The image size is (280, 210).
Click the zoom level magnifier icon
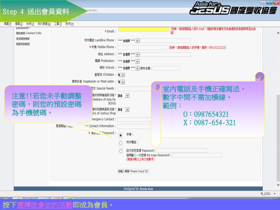tap(262, 194)
